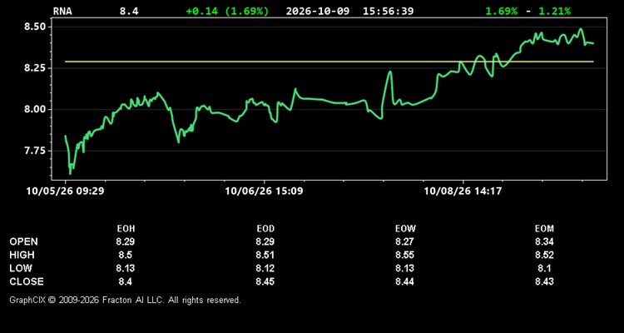Select the EOM open value 8.34

click(544, 241)
